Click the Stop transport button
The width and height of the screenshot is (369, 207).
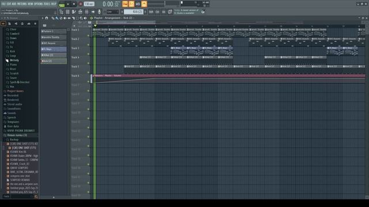pyautogui.click(x=74, y=4)
